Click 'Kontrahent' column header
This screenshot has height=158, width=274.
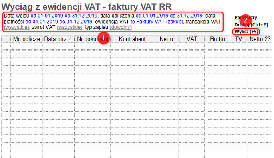tap(132, 39)
